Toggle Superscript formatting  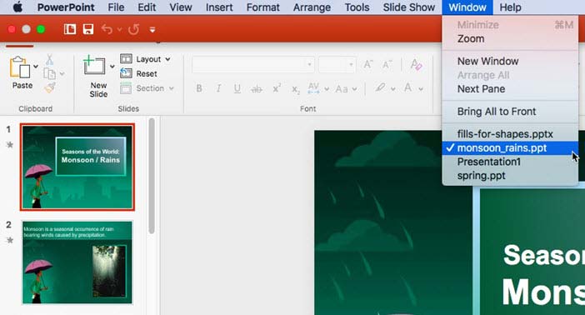277,88
